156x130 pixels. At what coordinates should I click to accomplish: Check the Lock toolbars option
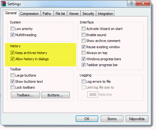pos(12,87)
